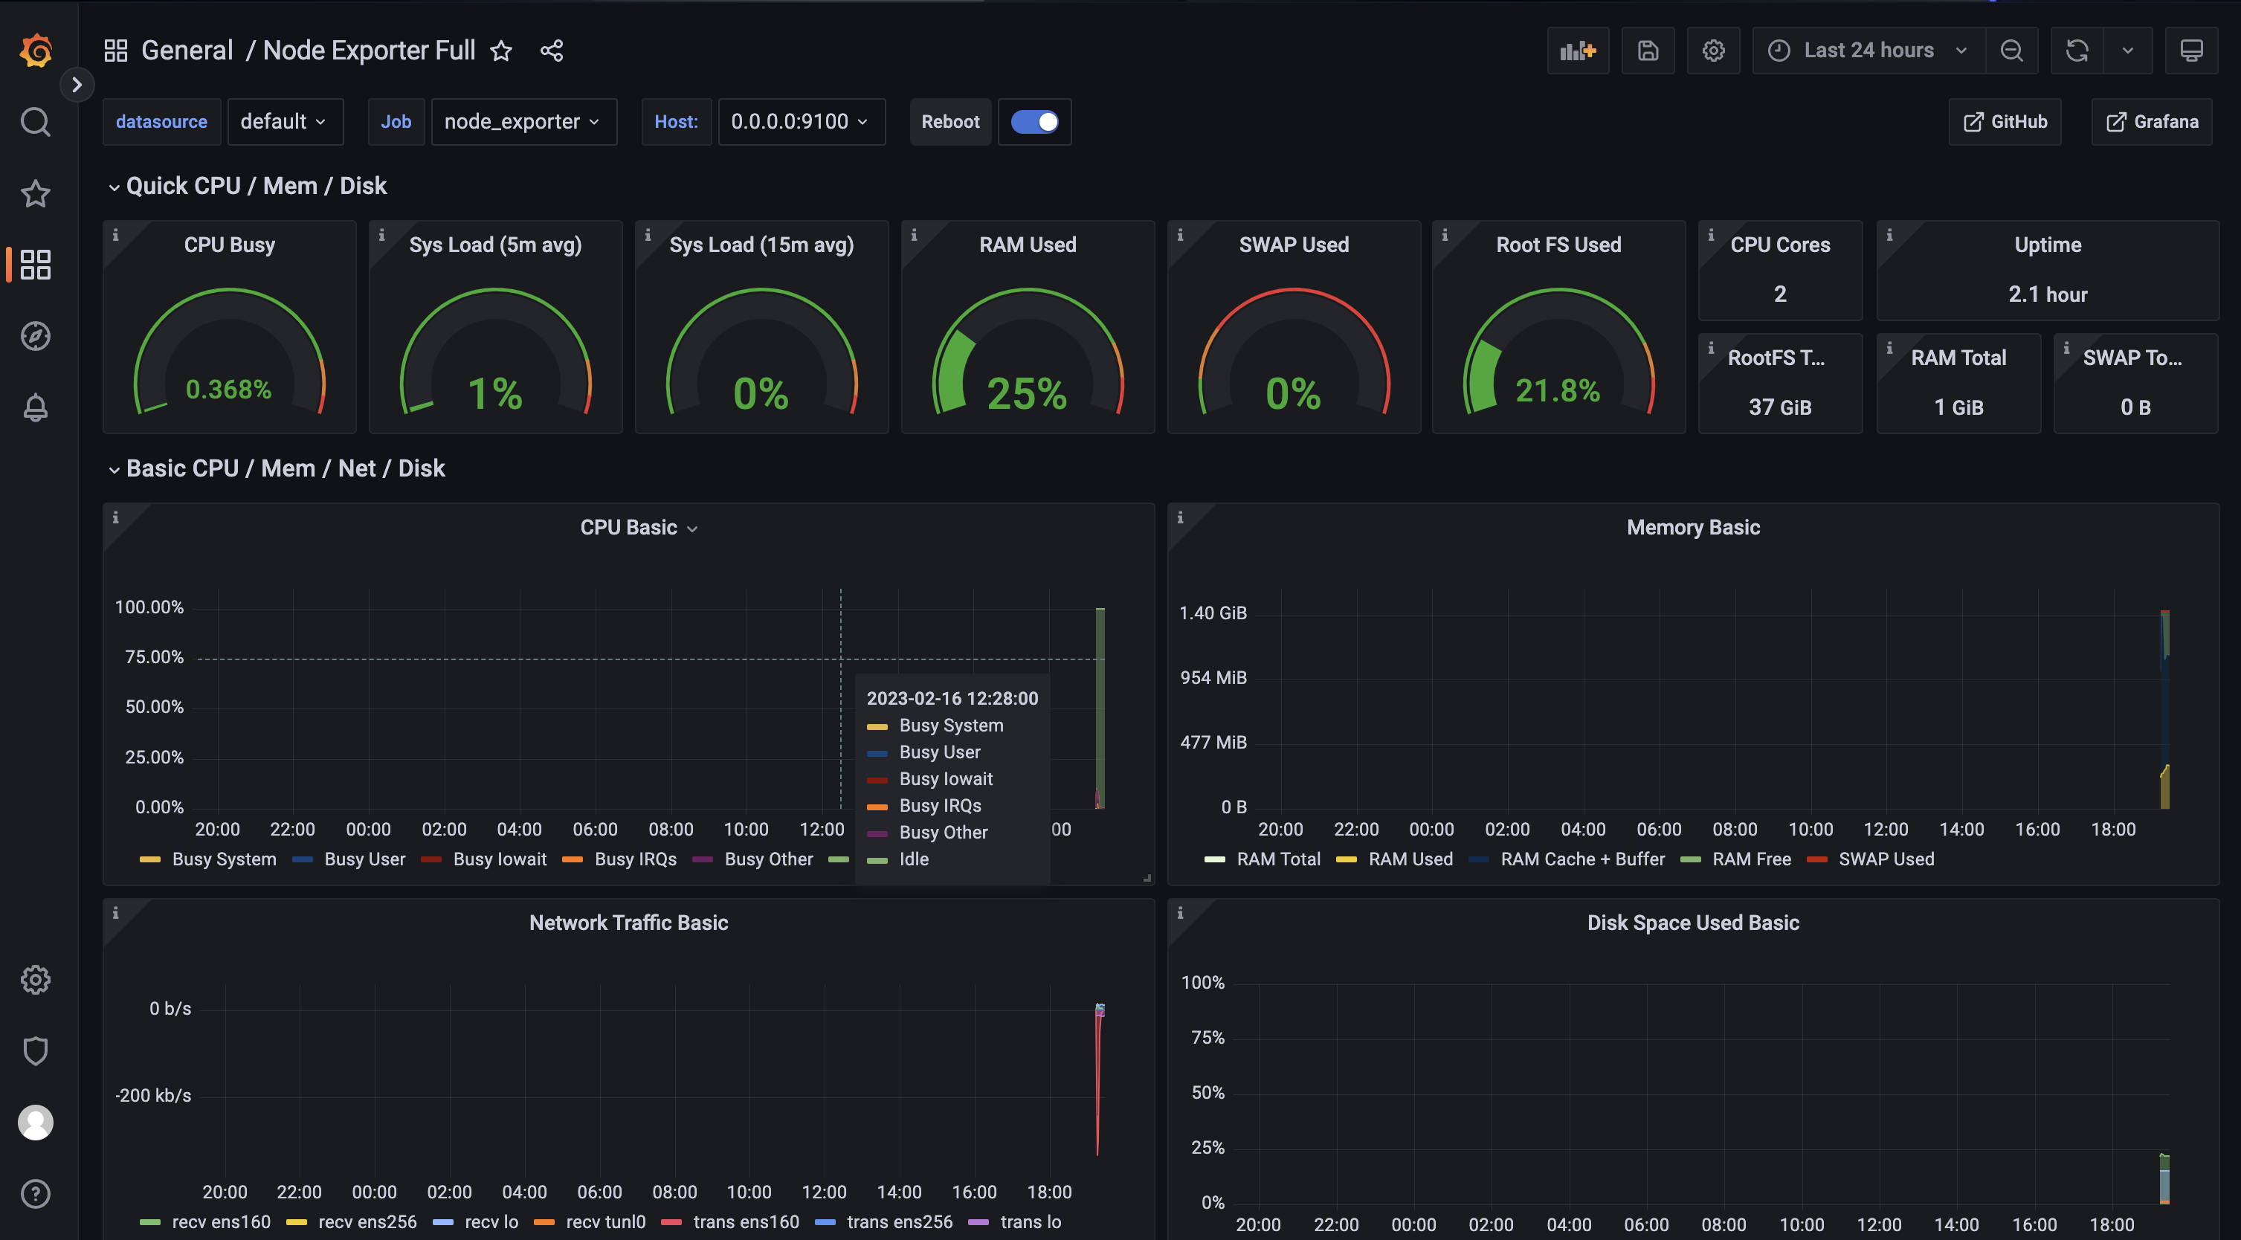Open the Root FS Used panel title menu
This screenshot has height=1240, width=2241.
pos(1558,245)
